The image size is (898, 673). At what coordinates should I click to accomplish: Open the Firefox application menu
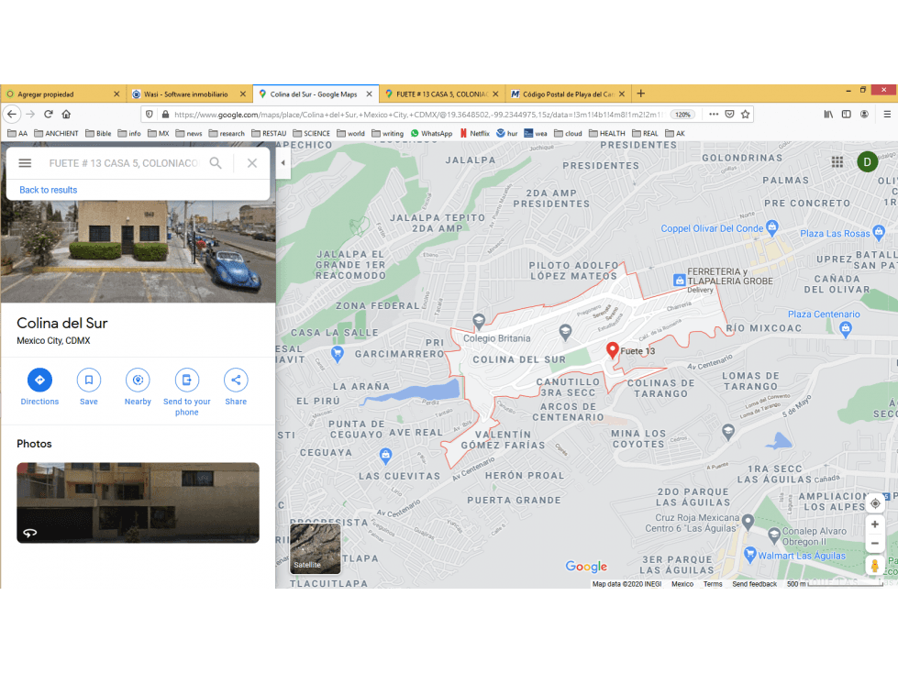887,114
